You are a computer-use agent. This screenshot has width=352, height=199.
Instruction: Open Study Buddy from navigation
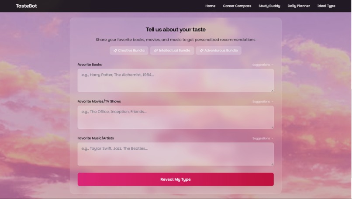coord(269,6)
